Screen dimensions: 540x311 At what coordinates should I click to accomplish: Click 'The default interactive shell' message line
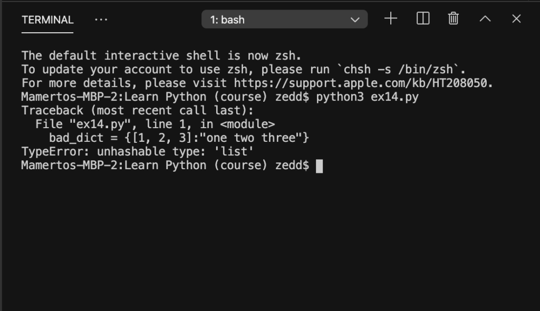click(161, 56)
